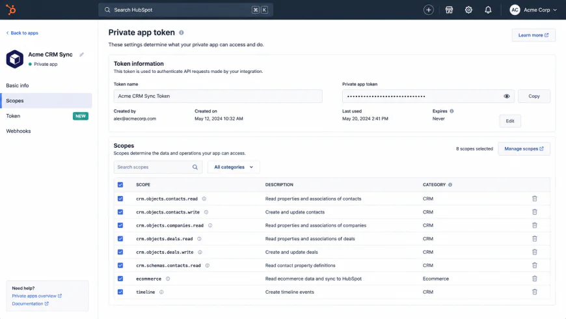This screenshot has height=319, width=566.
Task: Click the HubSpot sprocket logo
Action: tap(11, 10)
